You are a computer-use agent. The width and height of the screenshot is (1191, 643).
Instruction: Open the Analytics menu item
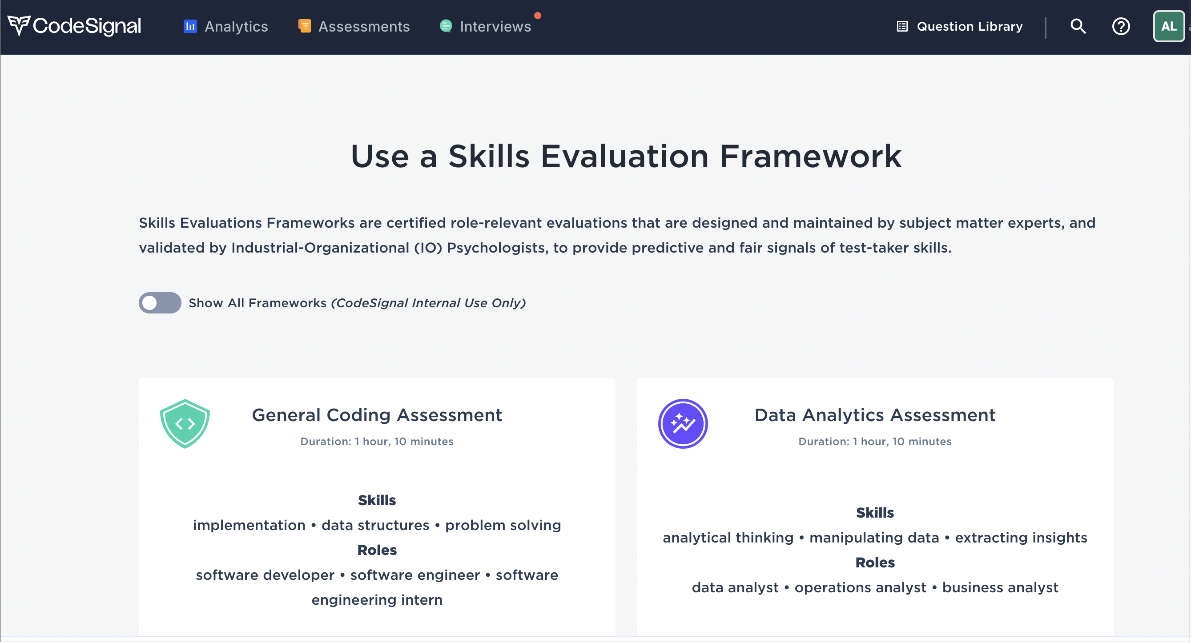click(225, 26)
